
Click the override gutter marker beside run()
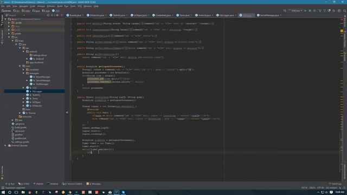[67, 113]
